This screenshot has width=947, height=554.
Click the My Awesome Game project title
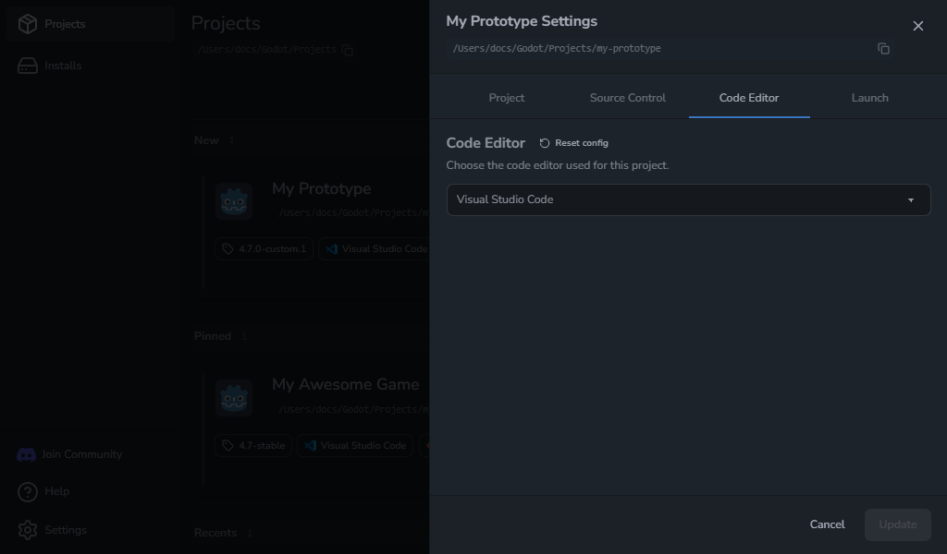click(x=345, y=385)
